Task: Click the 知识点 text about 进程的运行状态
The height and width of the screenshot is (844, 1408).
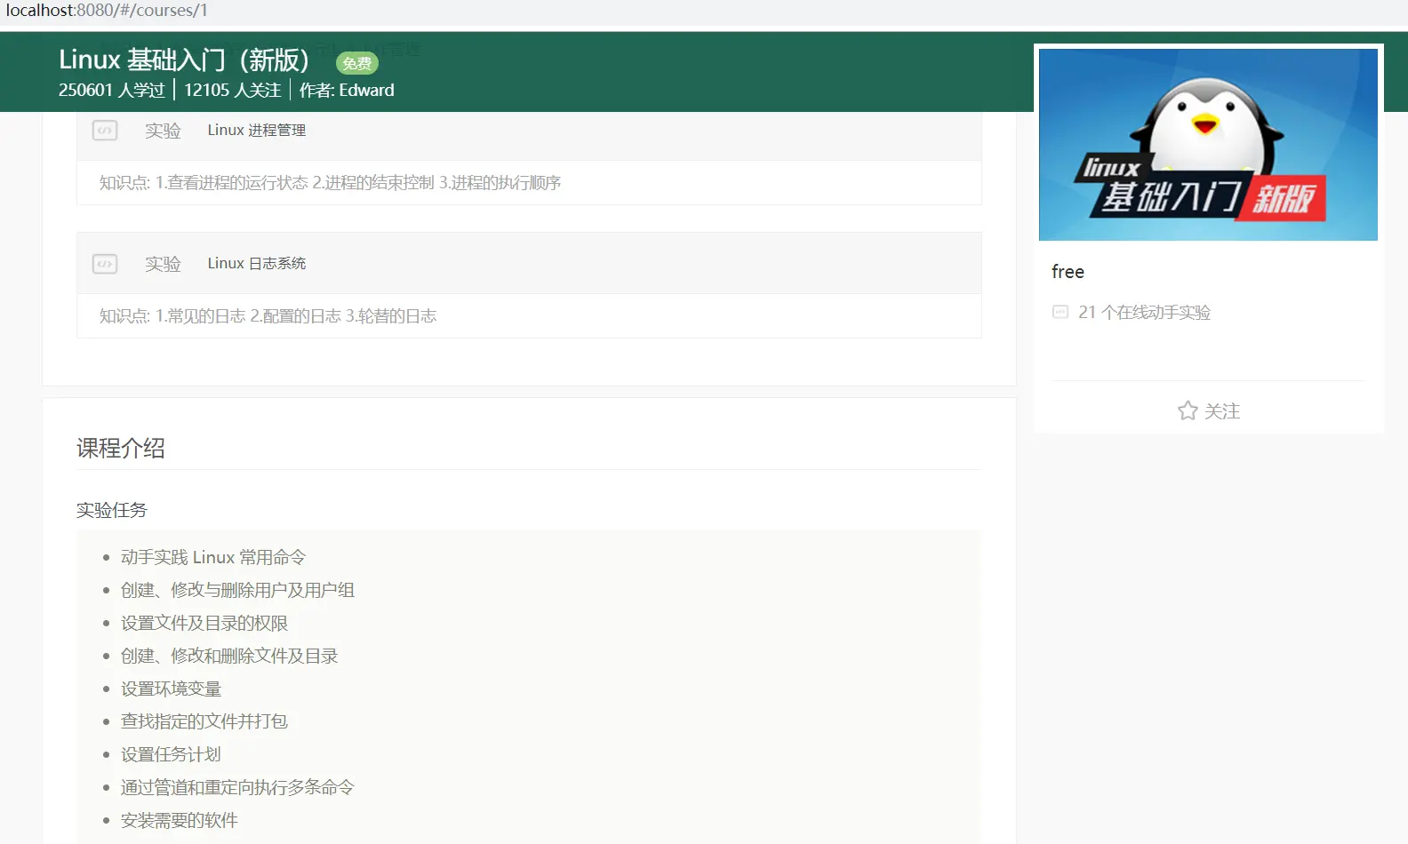Action: (330, 182)
